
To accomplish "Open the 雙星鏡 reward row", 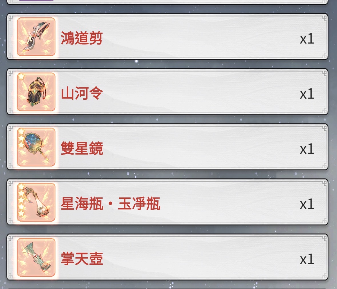I will pyautogui.click(x=167, y=147).
